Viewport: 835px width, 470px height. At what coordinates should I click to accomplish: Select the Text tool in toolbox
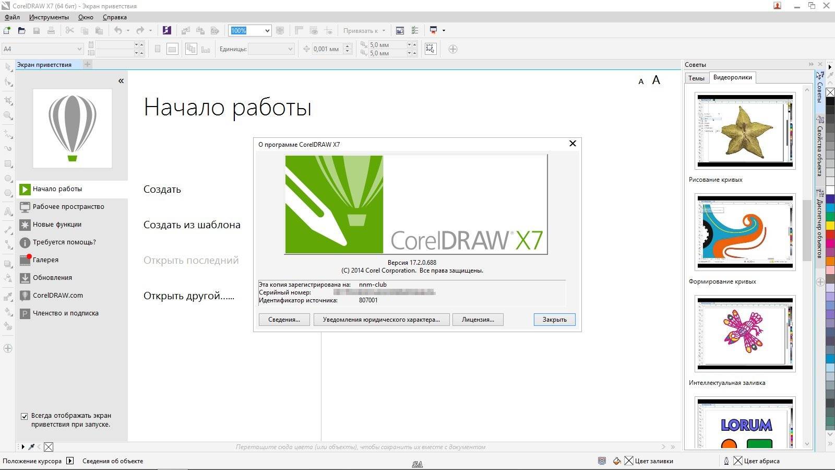click(x=8, y=211)
